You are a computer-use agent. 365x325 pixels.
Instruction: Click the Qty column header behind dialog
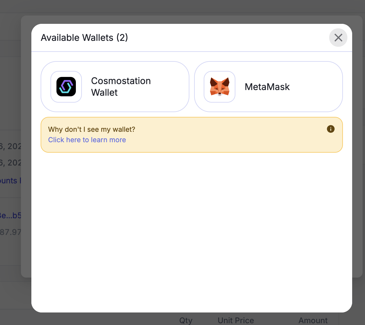(186, 321)
